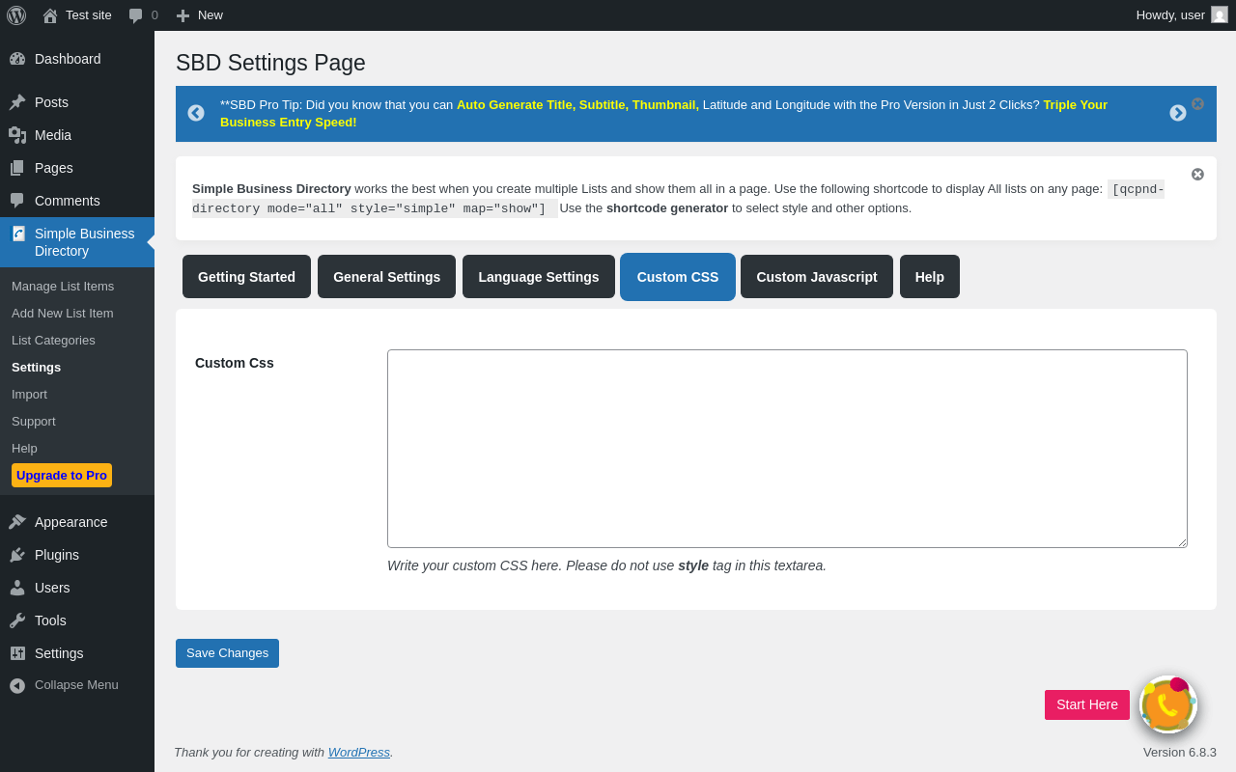Click the Posts pushpin icon
1236x772 pixels.
(17, 102)
